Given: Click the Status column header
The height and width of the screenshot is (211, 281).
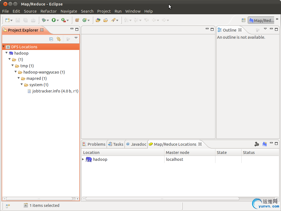Looking at the screenshot, I should [x=260, y=153].
